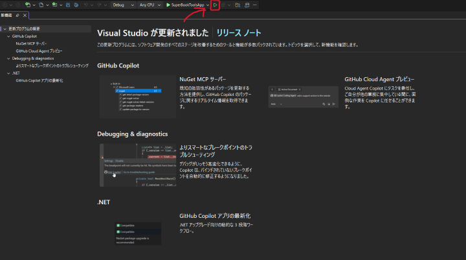The image size is (466, 260).
Task: Open Navigate Backward history dropdown arrow
Action: pos(11,5)
